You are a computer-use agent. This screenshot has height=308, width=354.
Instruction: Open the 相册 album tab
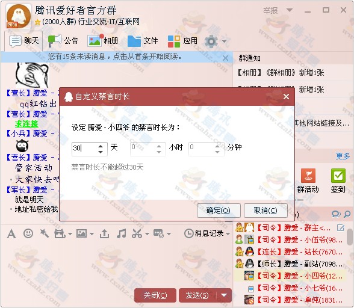point(103,41)
